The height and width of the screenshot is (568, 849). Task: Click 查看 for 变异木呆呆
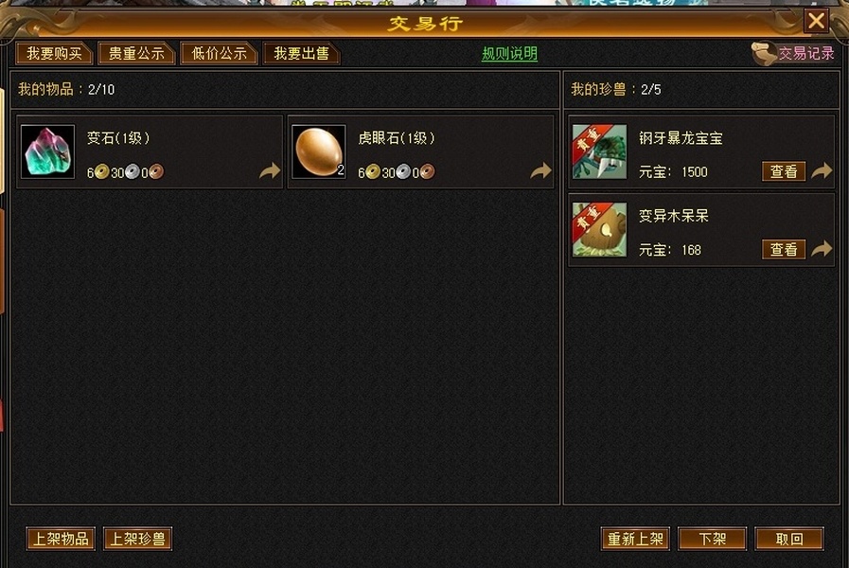(x=784, y=250)
